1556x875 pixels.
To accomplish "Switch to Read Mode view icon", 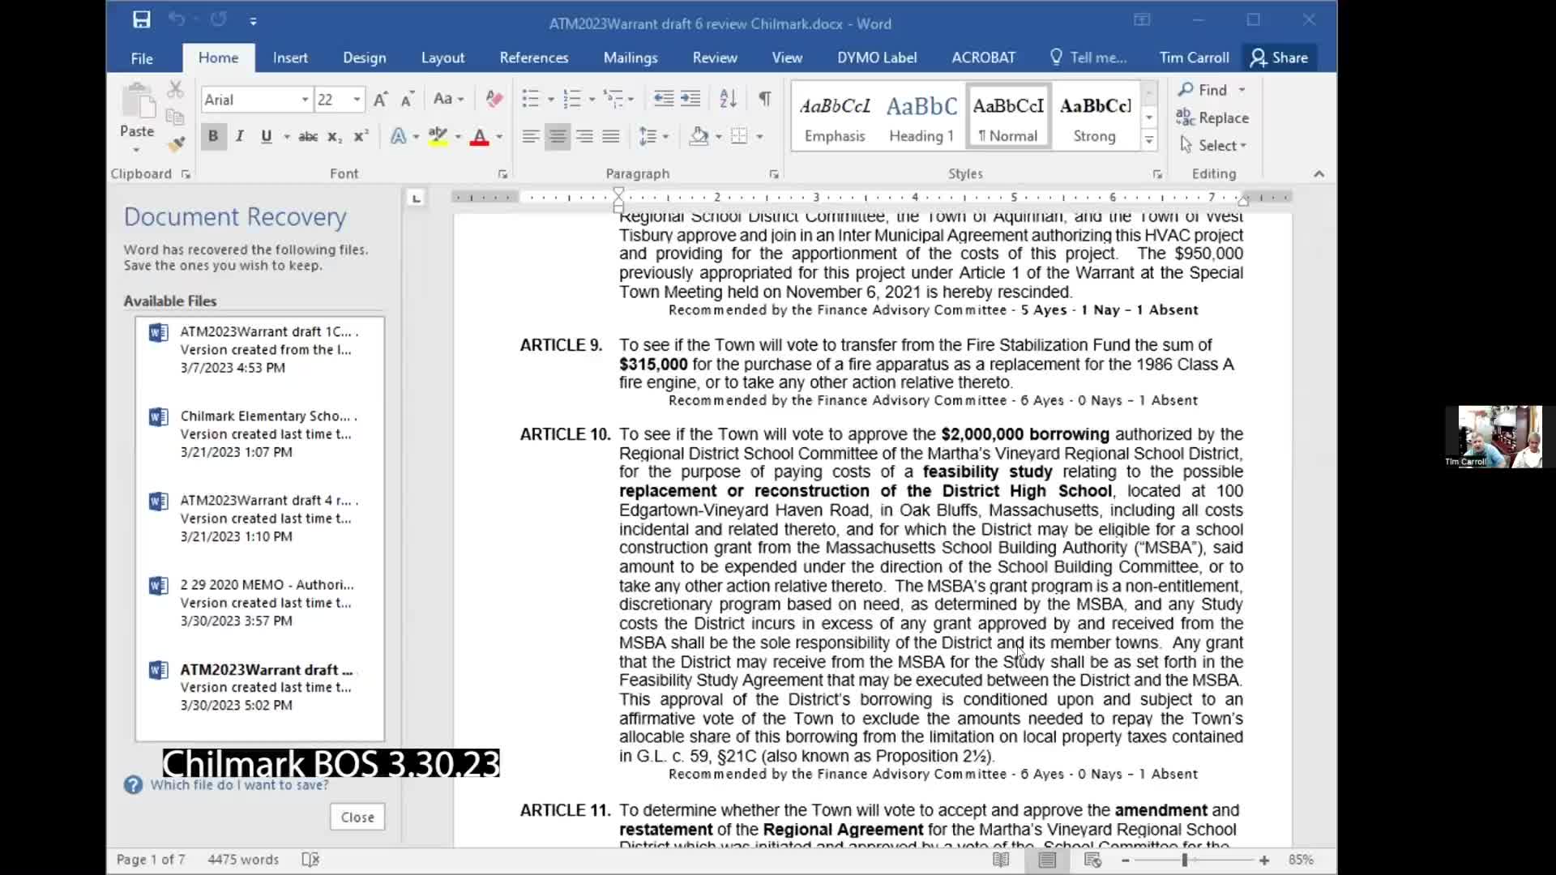I will point(1001,860).
